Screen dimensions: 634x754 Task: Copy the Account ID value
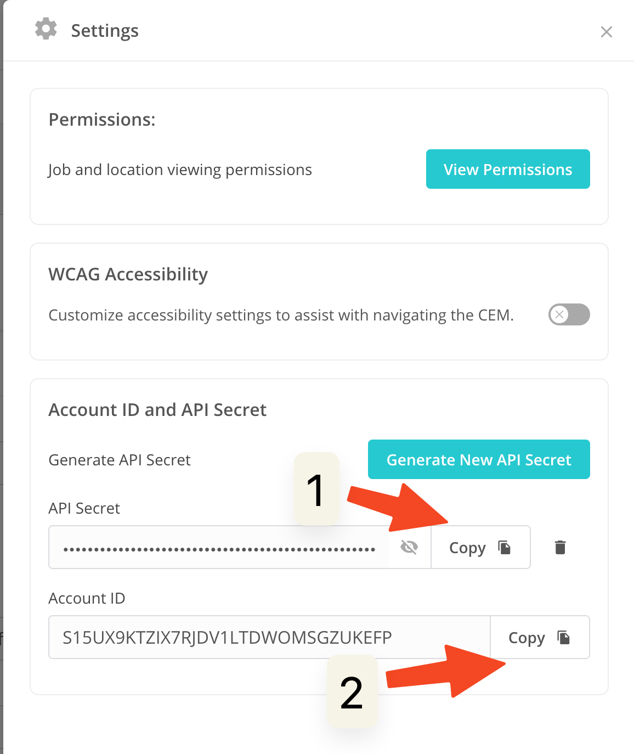539,637
